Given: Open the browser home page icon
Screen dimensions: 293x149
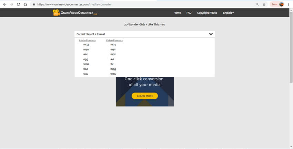Looking at the screenshot, I should pyautogui.click(x=25, y=4).
